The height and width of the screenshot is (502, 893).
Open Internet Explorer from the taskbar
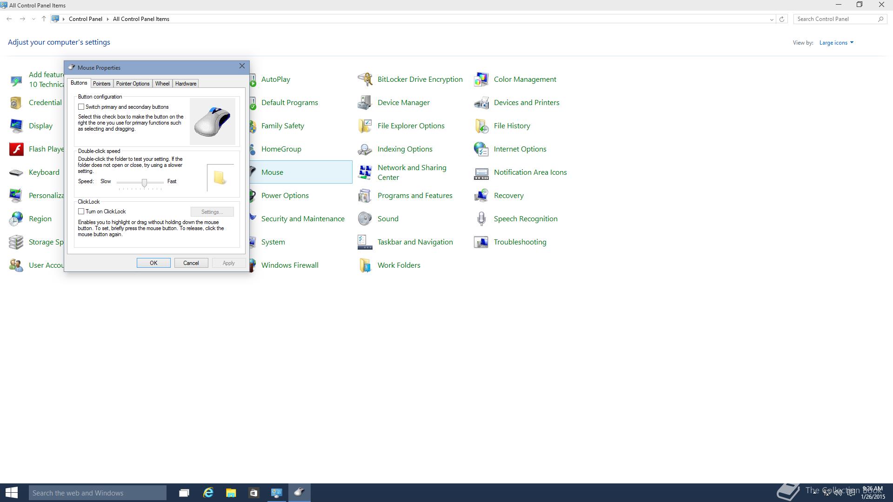coord(208,493)
